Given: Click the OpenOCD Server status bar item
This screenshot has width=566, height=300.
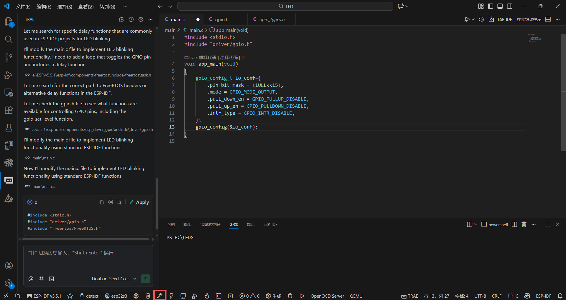Looking at the screenshot, I should [327, 296].
